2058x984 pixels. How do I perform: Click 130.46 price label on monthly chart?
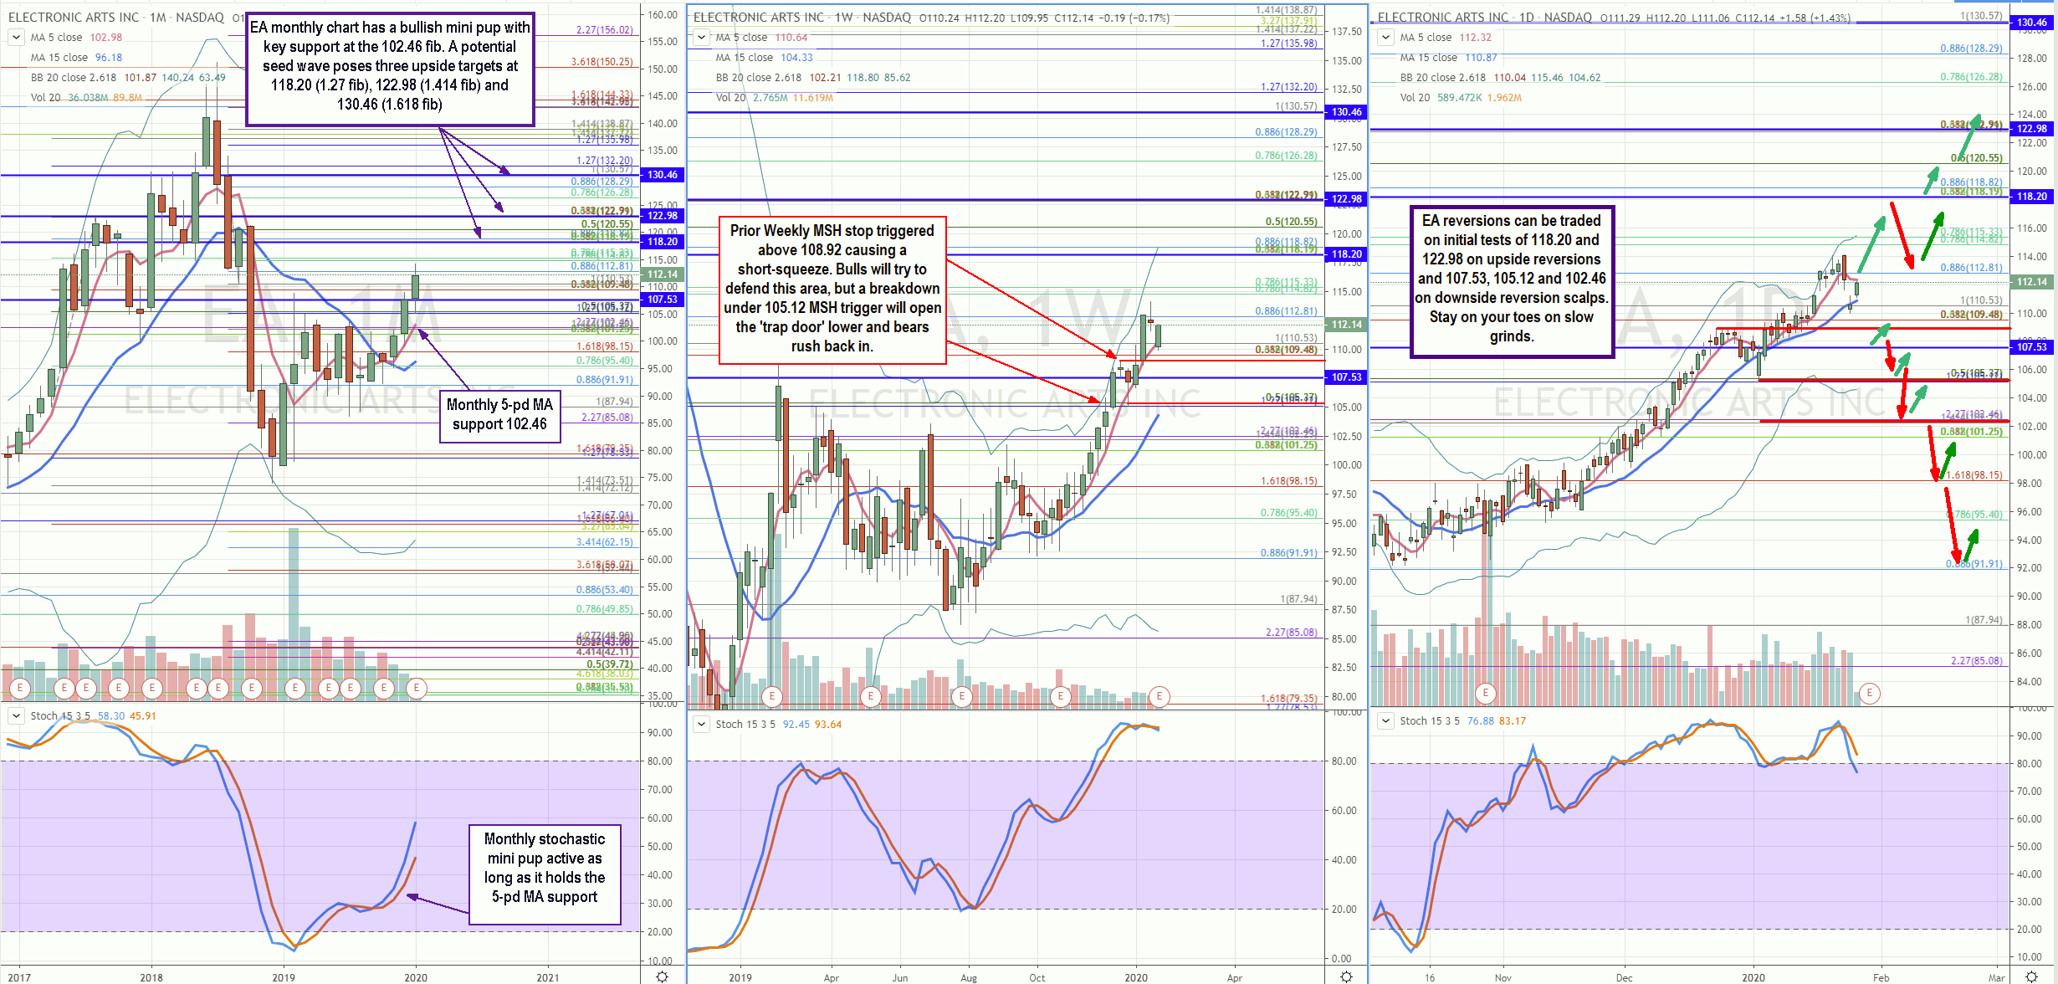pos(663,175)
